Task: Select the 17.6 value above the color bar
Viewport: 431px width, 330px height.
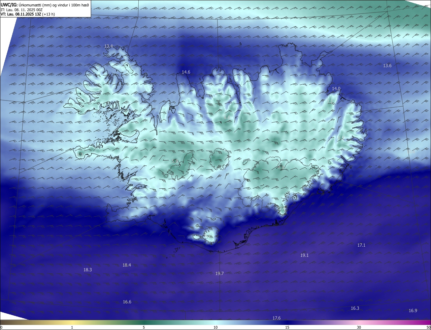Action: (276, 318)
